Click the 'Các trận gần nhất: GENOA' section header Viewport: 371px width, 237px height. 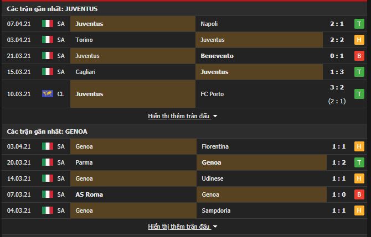(47, 131)
